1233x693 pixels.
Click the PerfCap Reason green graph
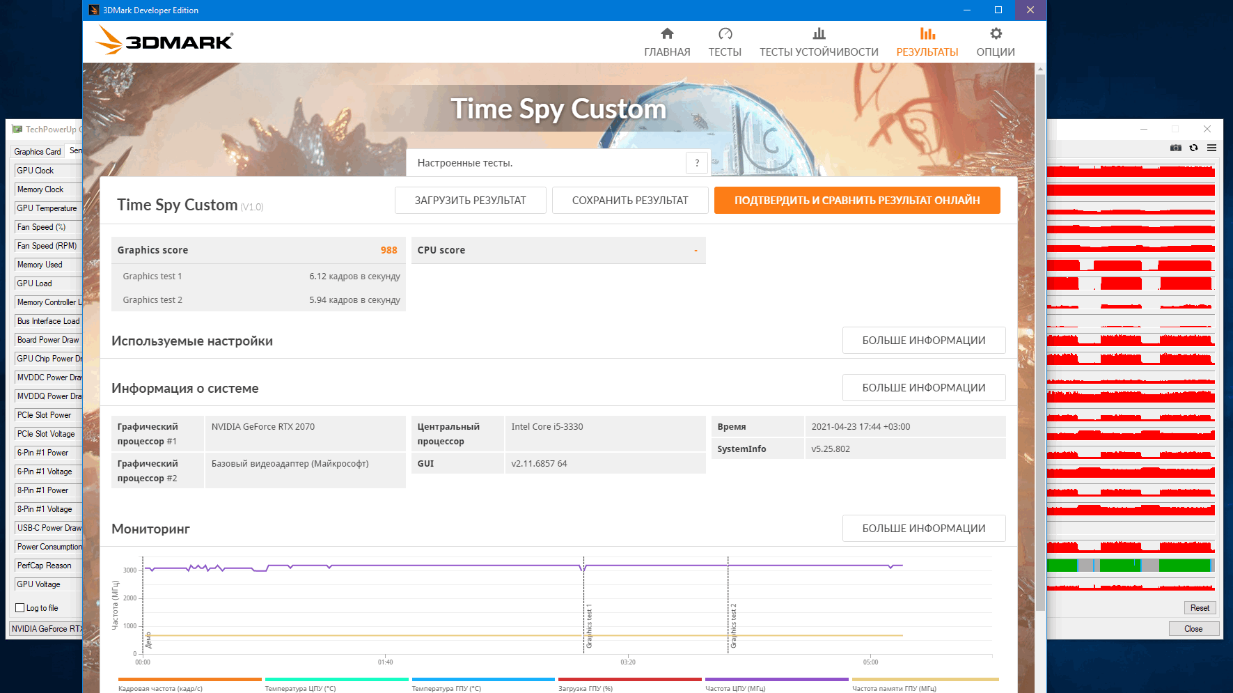click(1131, 566)
